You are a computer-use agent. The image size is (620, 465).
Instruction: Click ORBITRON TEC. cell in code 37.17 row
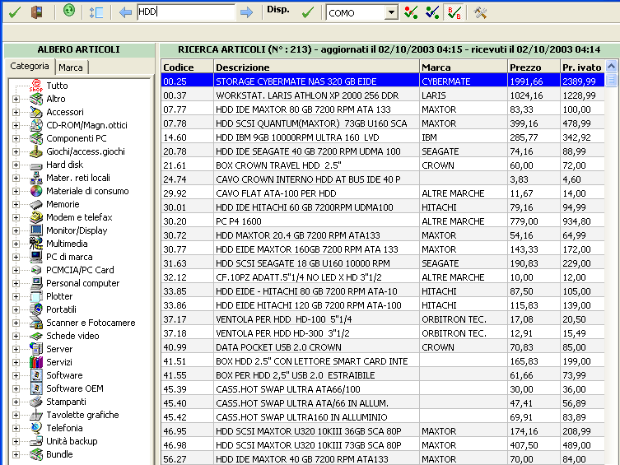464,319
